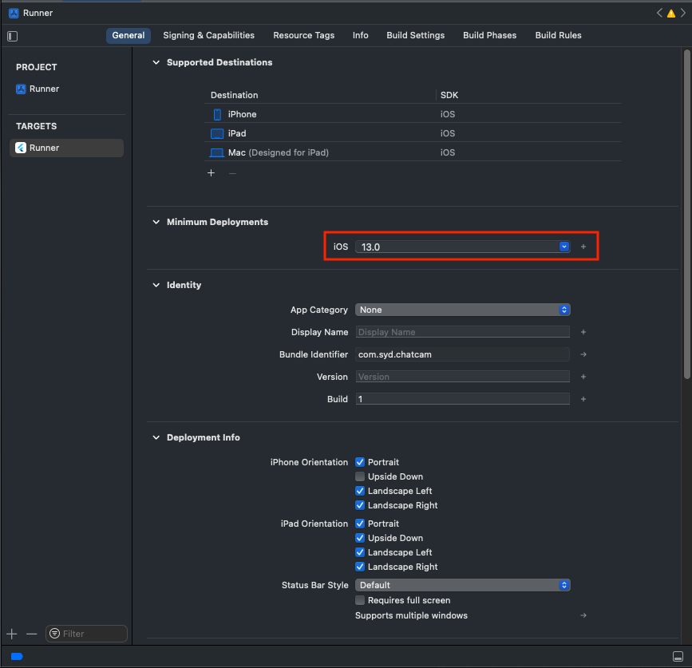Toggle iPad Orientation Portrait checkbox

click(360, 524)
